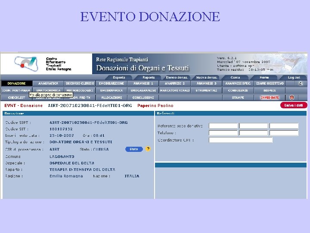
Task: Open BIOPSIE section
Action: (270, 90)
